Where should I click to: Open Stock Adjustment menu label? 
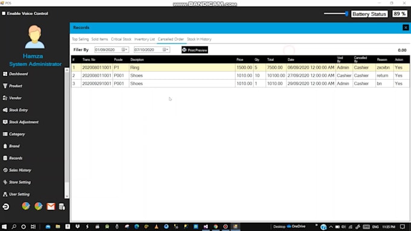pos(24,122)
